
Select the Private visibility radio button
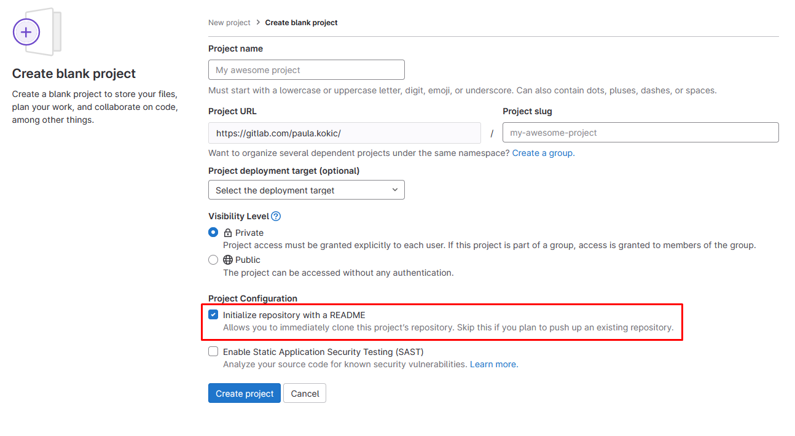click(x=213, y=233)
